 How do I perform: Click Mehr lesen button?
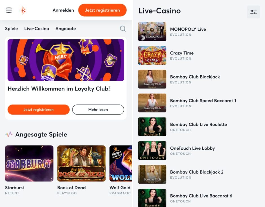(x=98, y=110)
